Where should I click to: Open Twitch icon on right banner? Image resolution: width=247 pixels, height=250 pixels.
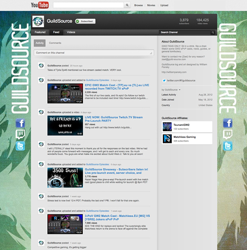click(x=228, y=134)
